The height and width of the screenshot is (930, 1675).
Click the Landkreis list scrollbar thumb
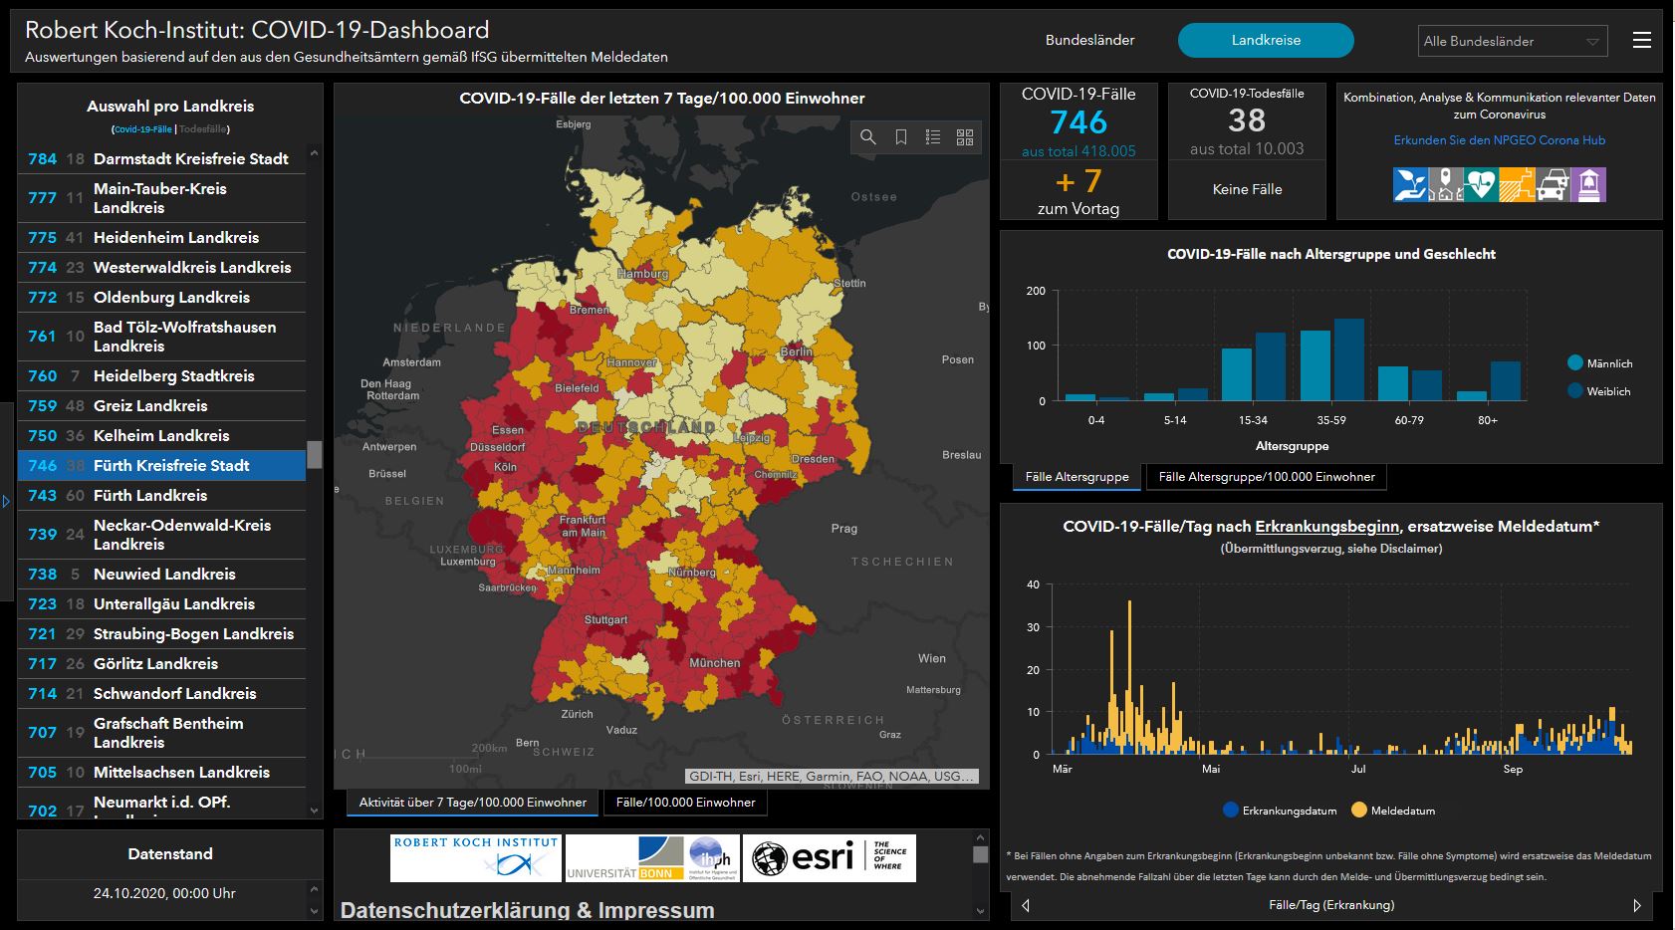(315, 454)
